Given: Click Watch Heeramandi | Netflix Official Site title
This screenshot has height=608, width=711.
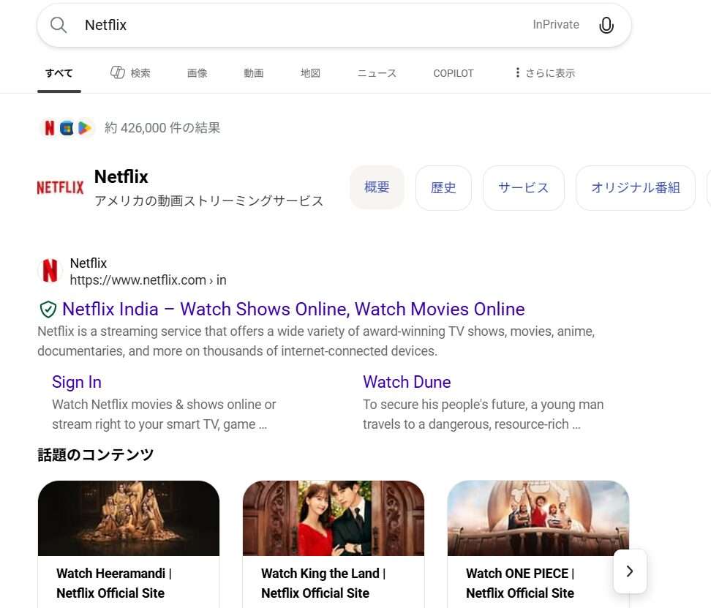Looking at the screenshot, I should (x=114, y=583).
